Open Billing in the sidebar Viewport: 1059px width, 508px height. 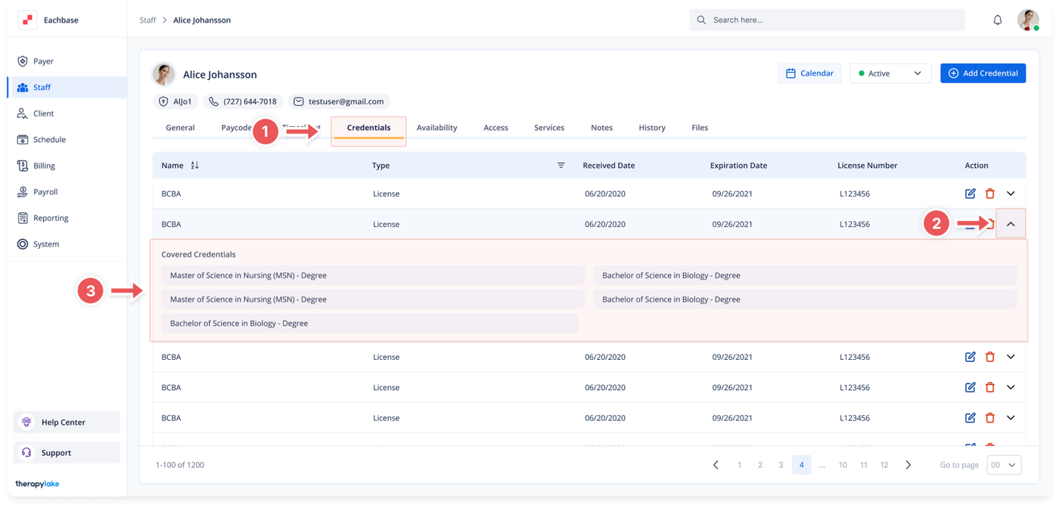[x=44, y=166]
